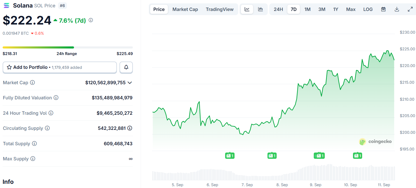The image size is (416, 188).
Task: Click the 0.001947 BTC value
Action: (16, 33)
